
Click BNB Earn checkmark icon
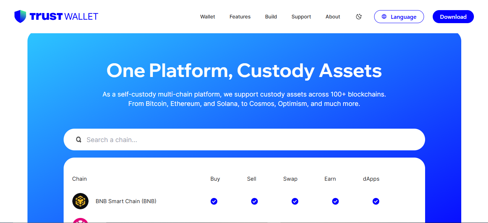click(x=335, y=201)
